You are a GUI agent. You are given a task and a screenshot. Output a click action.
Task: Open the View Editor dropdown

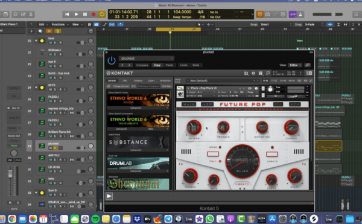pyautogui.click(x=295, y=65)
